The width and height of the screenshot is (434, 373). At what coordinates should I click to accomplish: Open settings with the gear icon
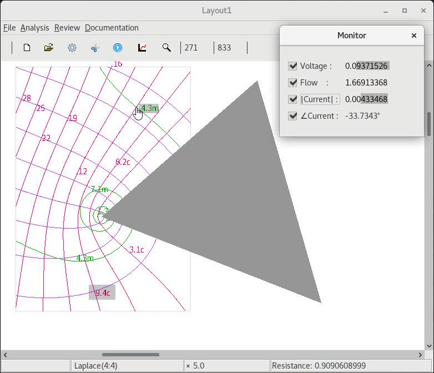click(72, 48)
